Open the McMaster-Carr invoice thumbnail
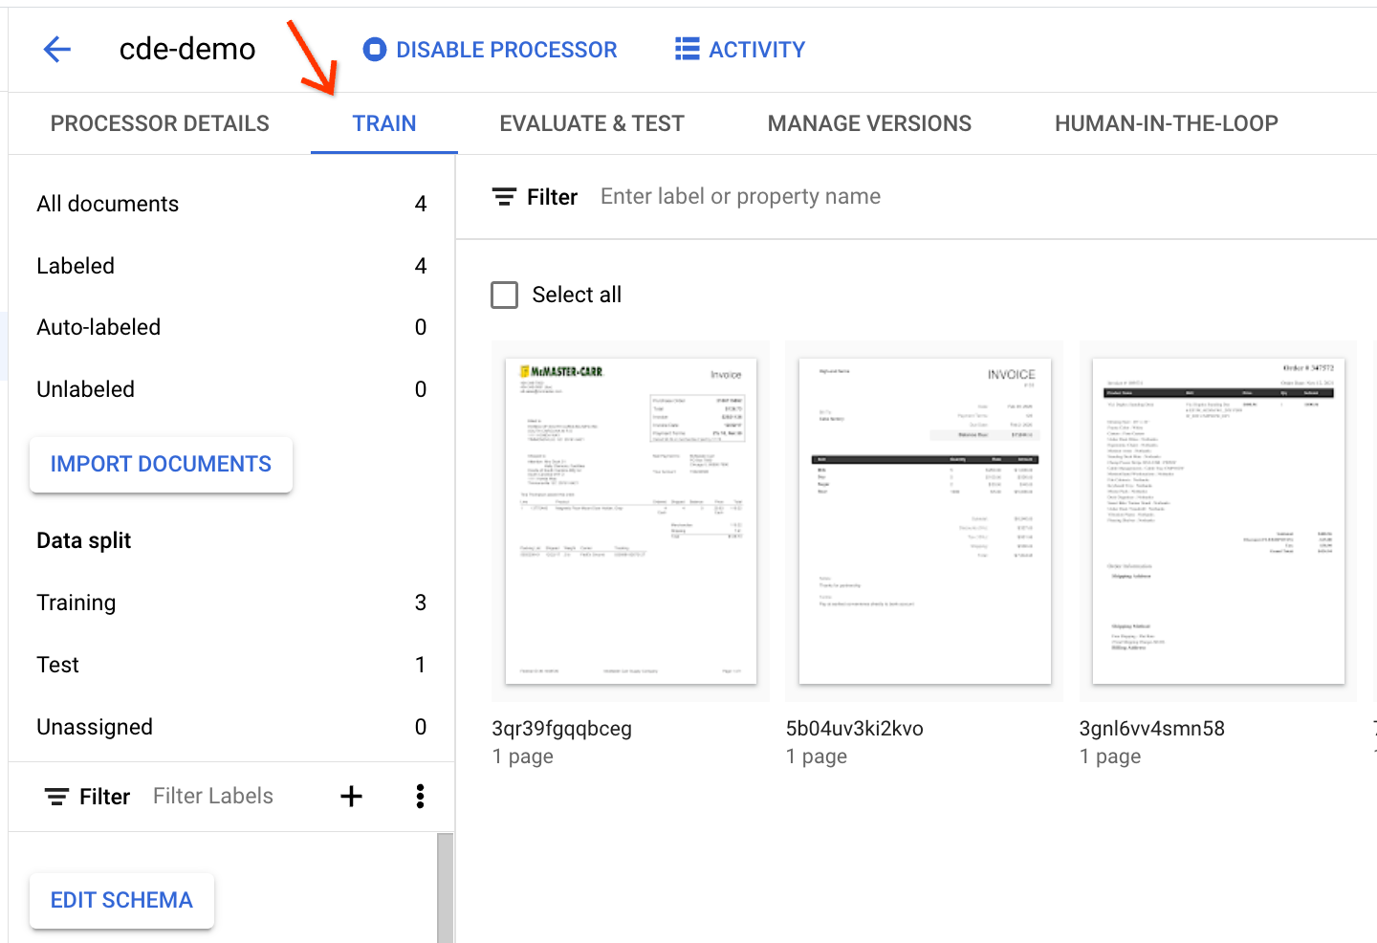 point(630,521)
